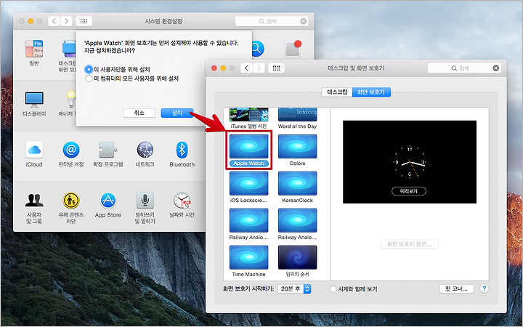Open the Spotlight magnifier pane icon
This screenshot has width=523, height=327.
coord(256,49)
